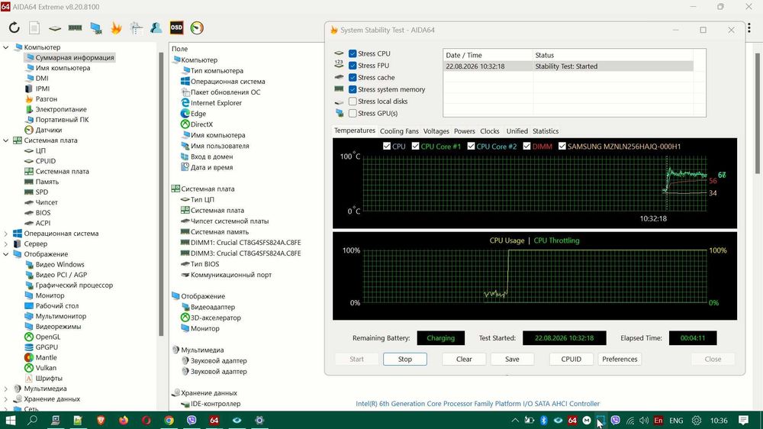Toggle CPU Core #1 graph checkbox
The height and width of the screenshot is (429, 763).
(415, 146)
